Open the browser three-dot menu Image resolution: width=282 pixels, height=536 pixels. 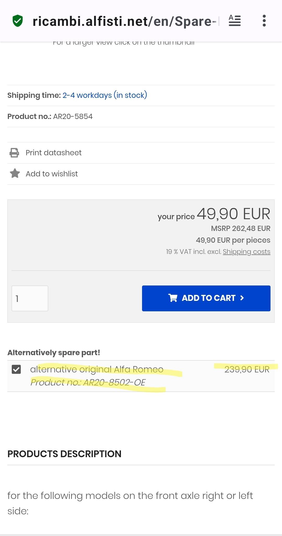[264, 21]
